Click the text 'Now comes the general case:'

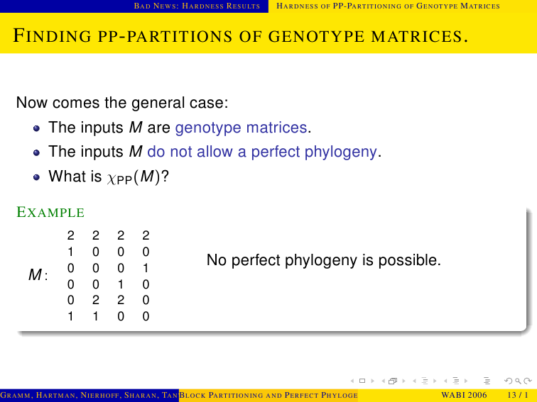[x=122, y=103]
